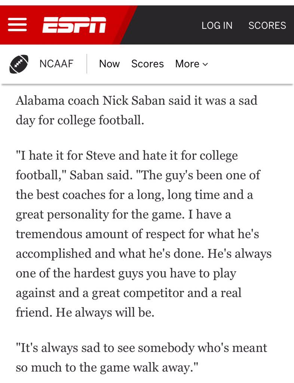Image resolution: width=294 pixels, height=383 pixels.
Task: Click the line starting "one of the hardest guys"
Action: click(x=126, y=273)
